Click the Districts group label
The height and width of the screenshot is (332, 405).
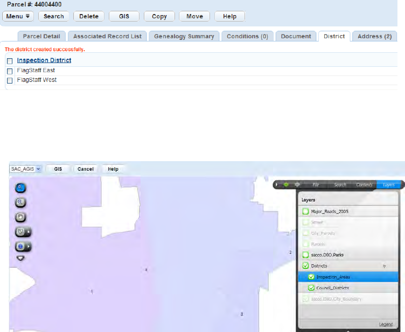pyautogui.click(x=319, y=266)
